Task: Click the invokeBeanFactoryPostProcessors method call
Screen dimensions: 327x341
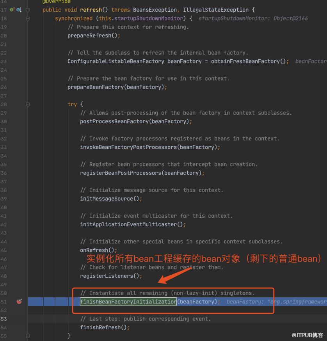Action: (128, 147)
